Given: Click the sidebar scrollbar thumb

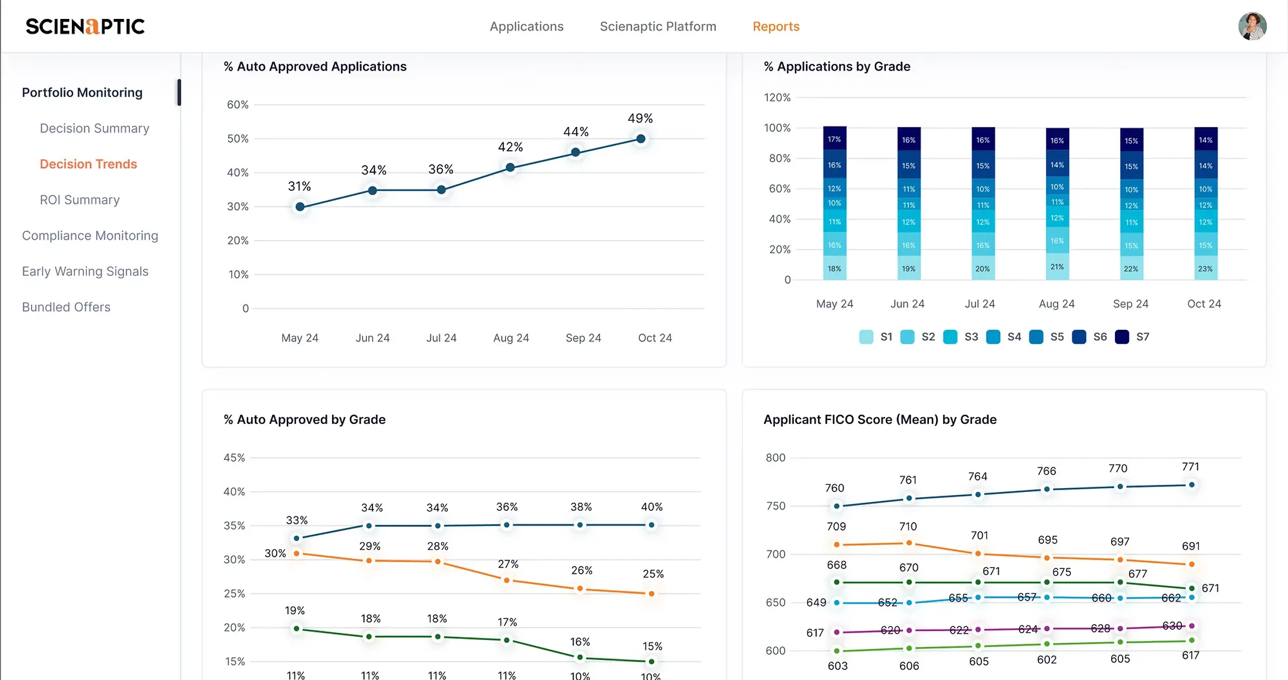Looking at the screenshot, I should pyautogui.click(x=179, y=92).
